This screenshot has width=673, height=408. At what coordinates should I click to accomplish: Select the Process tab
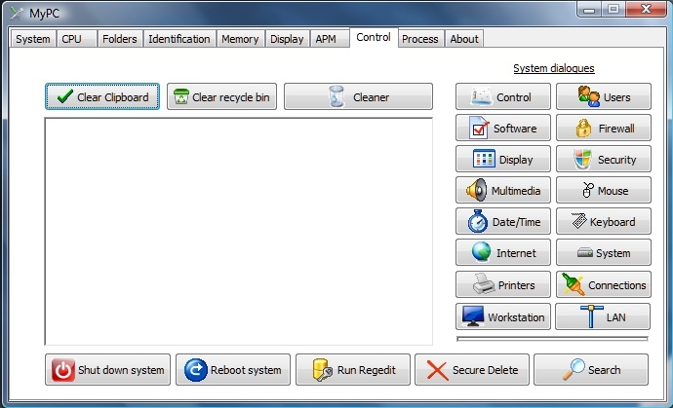(419, 39)
